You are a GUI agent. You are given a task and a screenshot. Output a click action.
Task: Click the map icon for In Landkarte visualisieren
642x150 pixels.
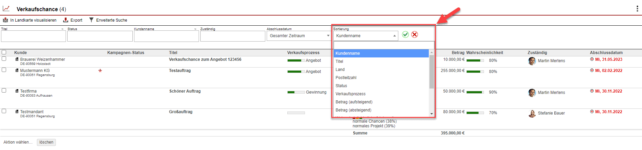click(5, 20)
